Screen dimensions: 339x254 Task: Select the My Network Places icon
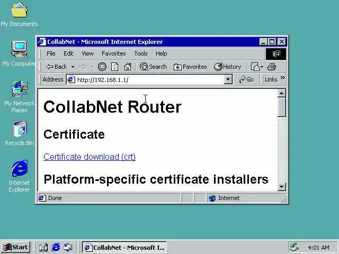[x=19, y=97]
